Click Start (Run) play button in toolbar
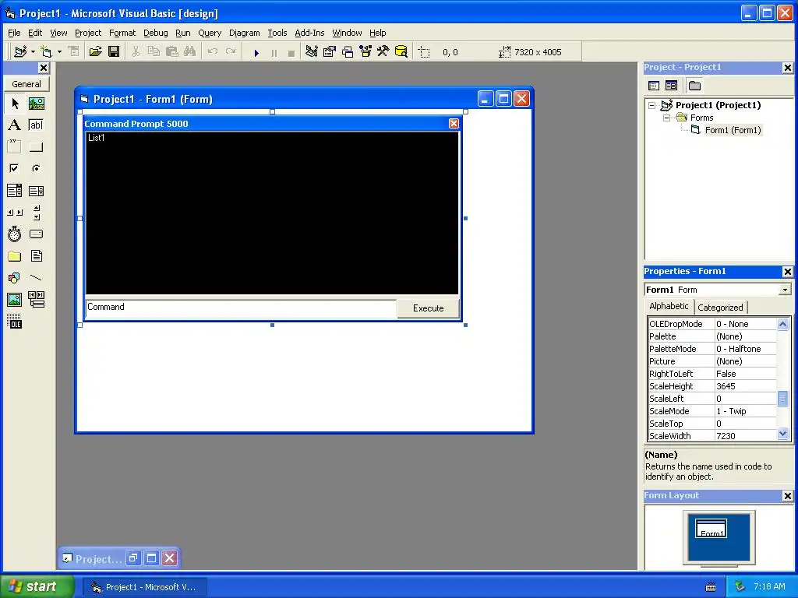Viewport: 798px width, 598px height. [x=256, y=52]
